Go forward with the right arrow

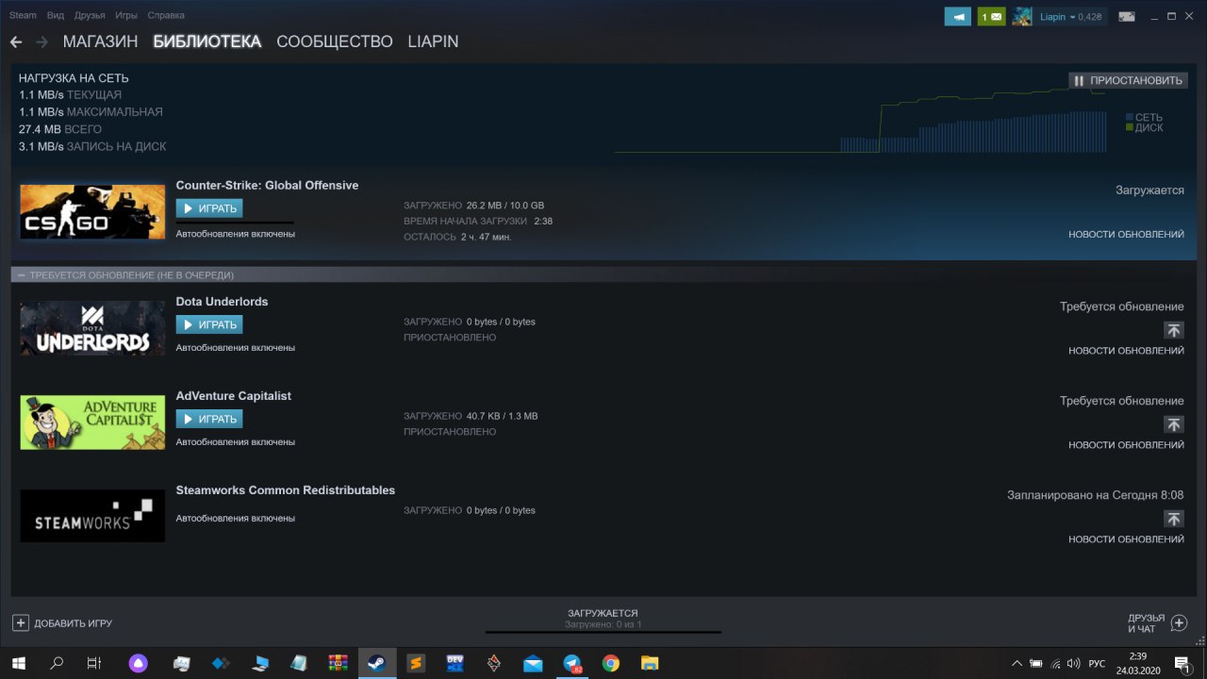pos(41,42)
